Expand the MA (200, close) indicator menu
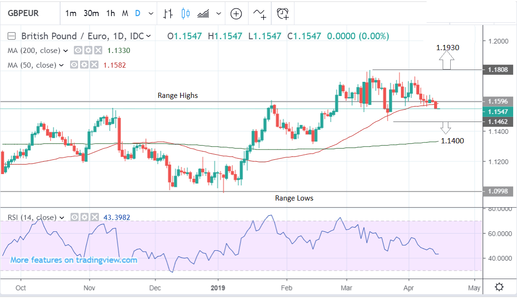The image size is (517, 298). (65, 51)
